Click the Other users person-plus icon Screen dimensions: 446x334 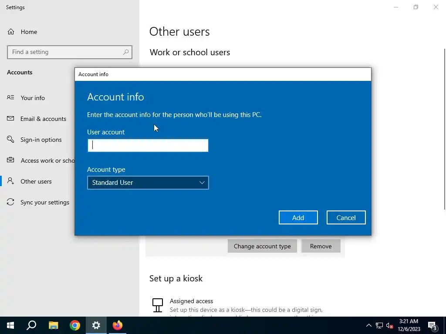pyautogui.click(x=10, y=181)
